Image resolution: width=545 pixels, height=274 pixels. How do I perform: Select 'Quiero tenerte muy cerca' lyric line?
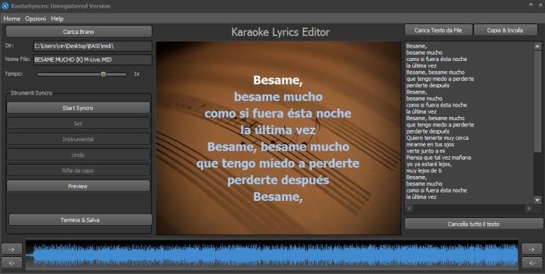pyautogui.click(x=437, y=138)
